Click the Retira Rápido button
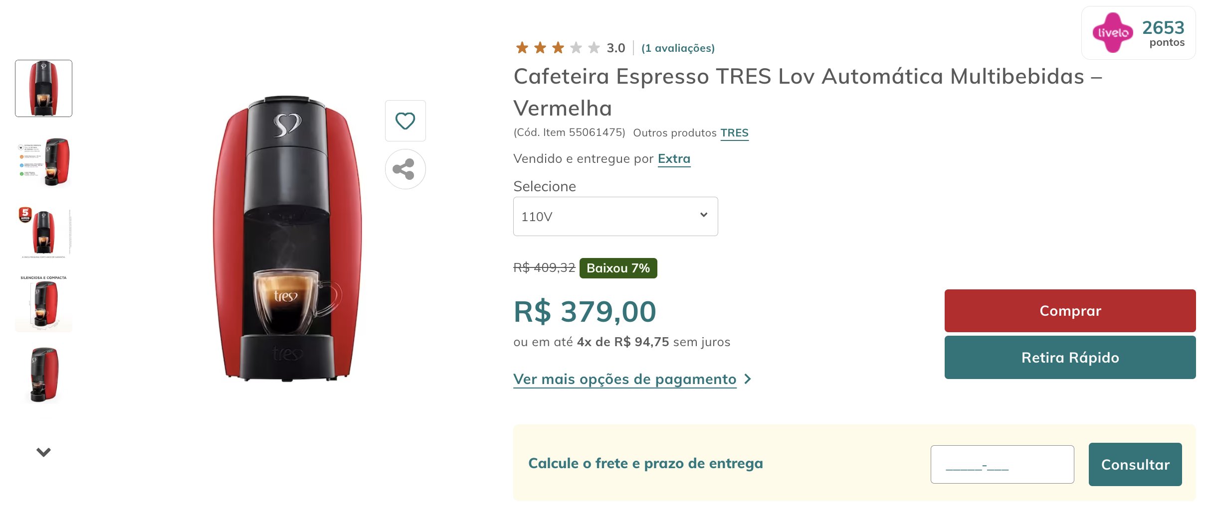1211x512 pixels. (1070, 358)
